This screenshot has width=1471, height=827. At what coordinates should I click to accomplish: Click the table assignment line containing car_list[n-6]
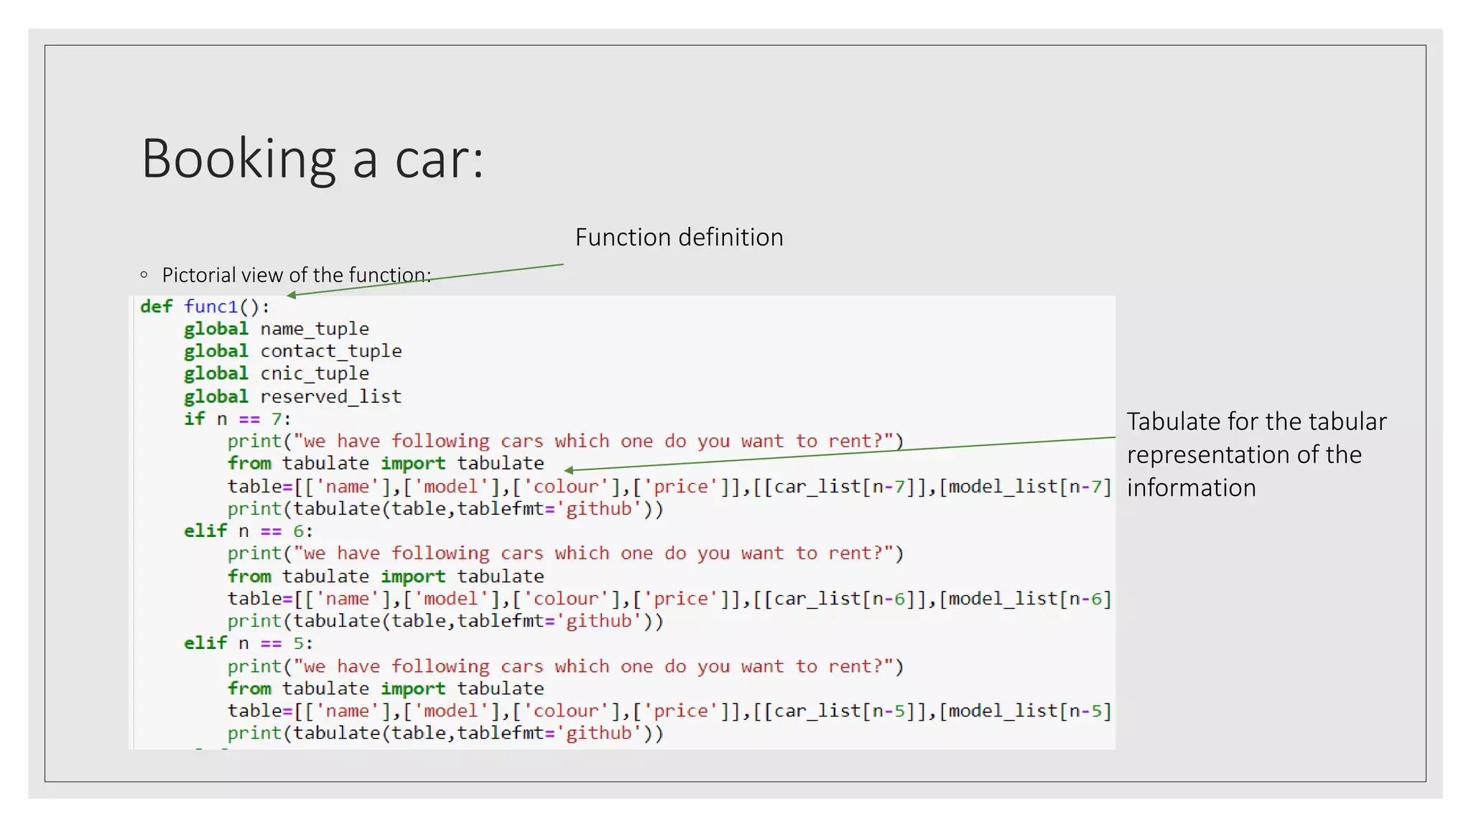pos(669,599)
